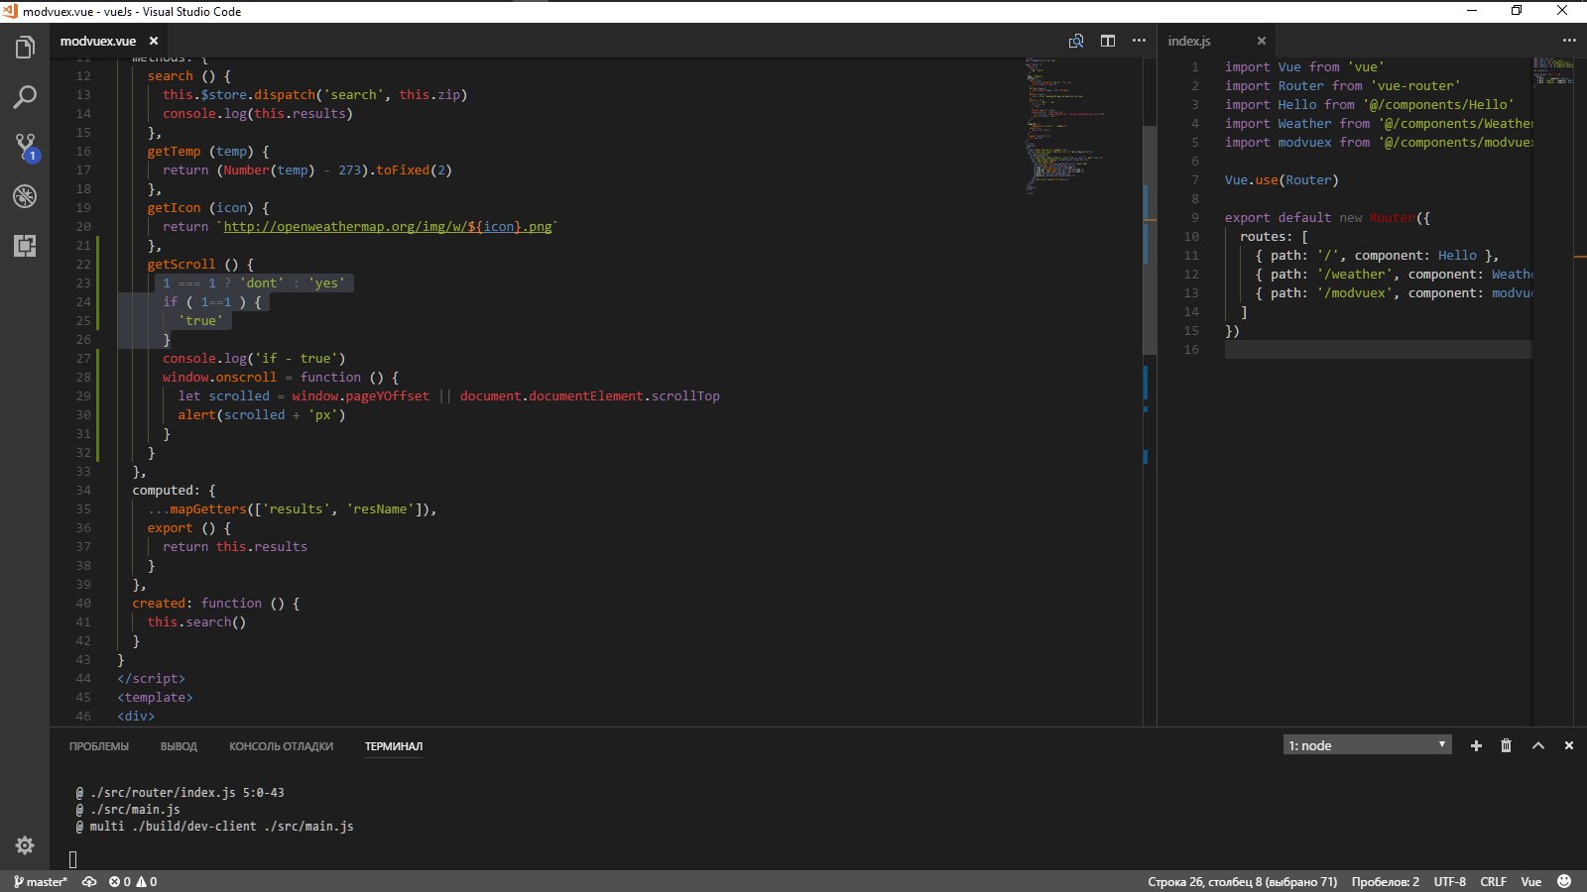Maximize the panel with the chevron-up icon

(x=1538, y=745)
